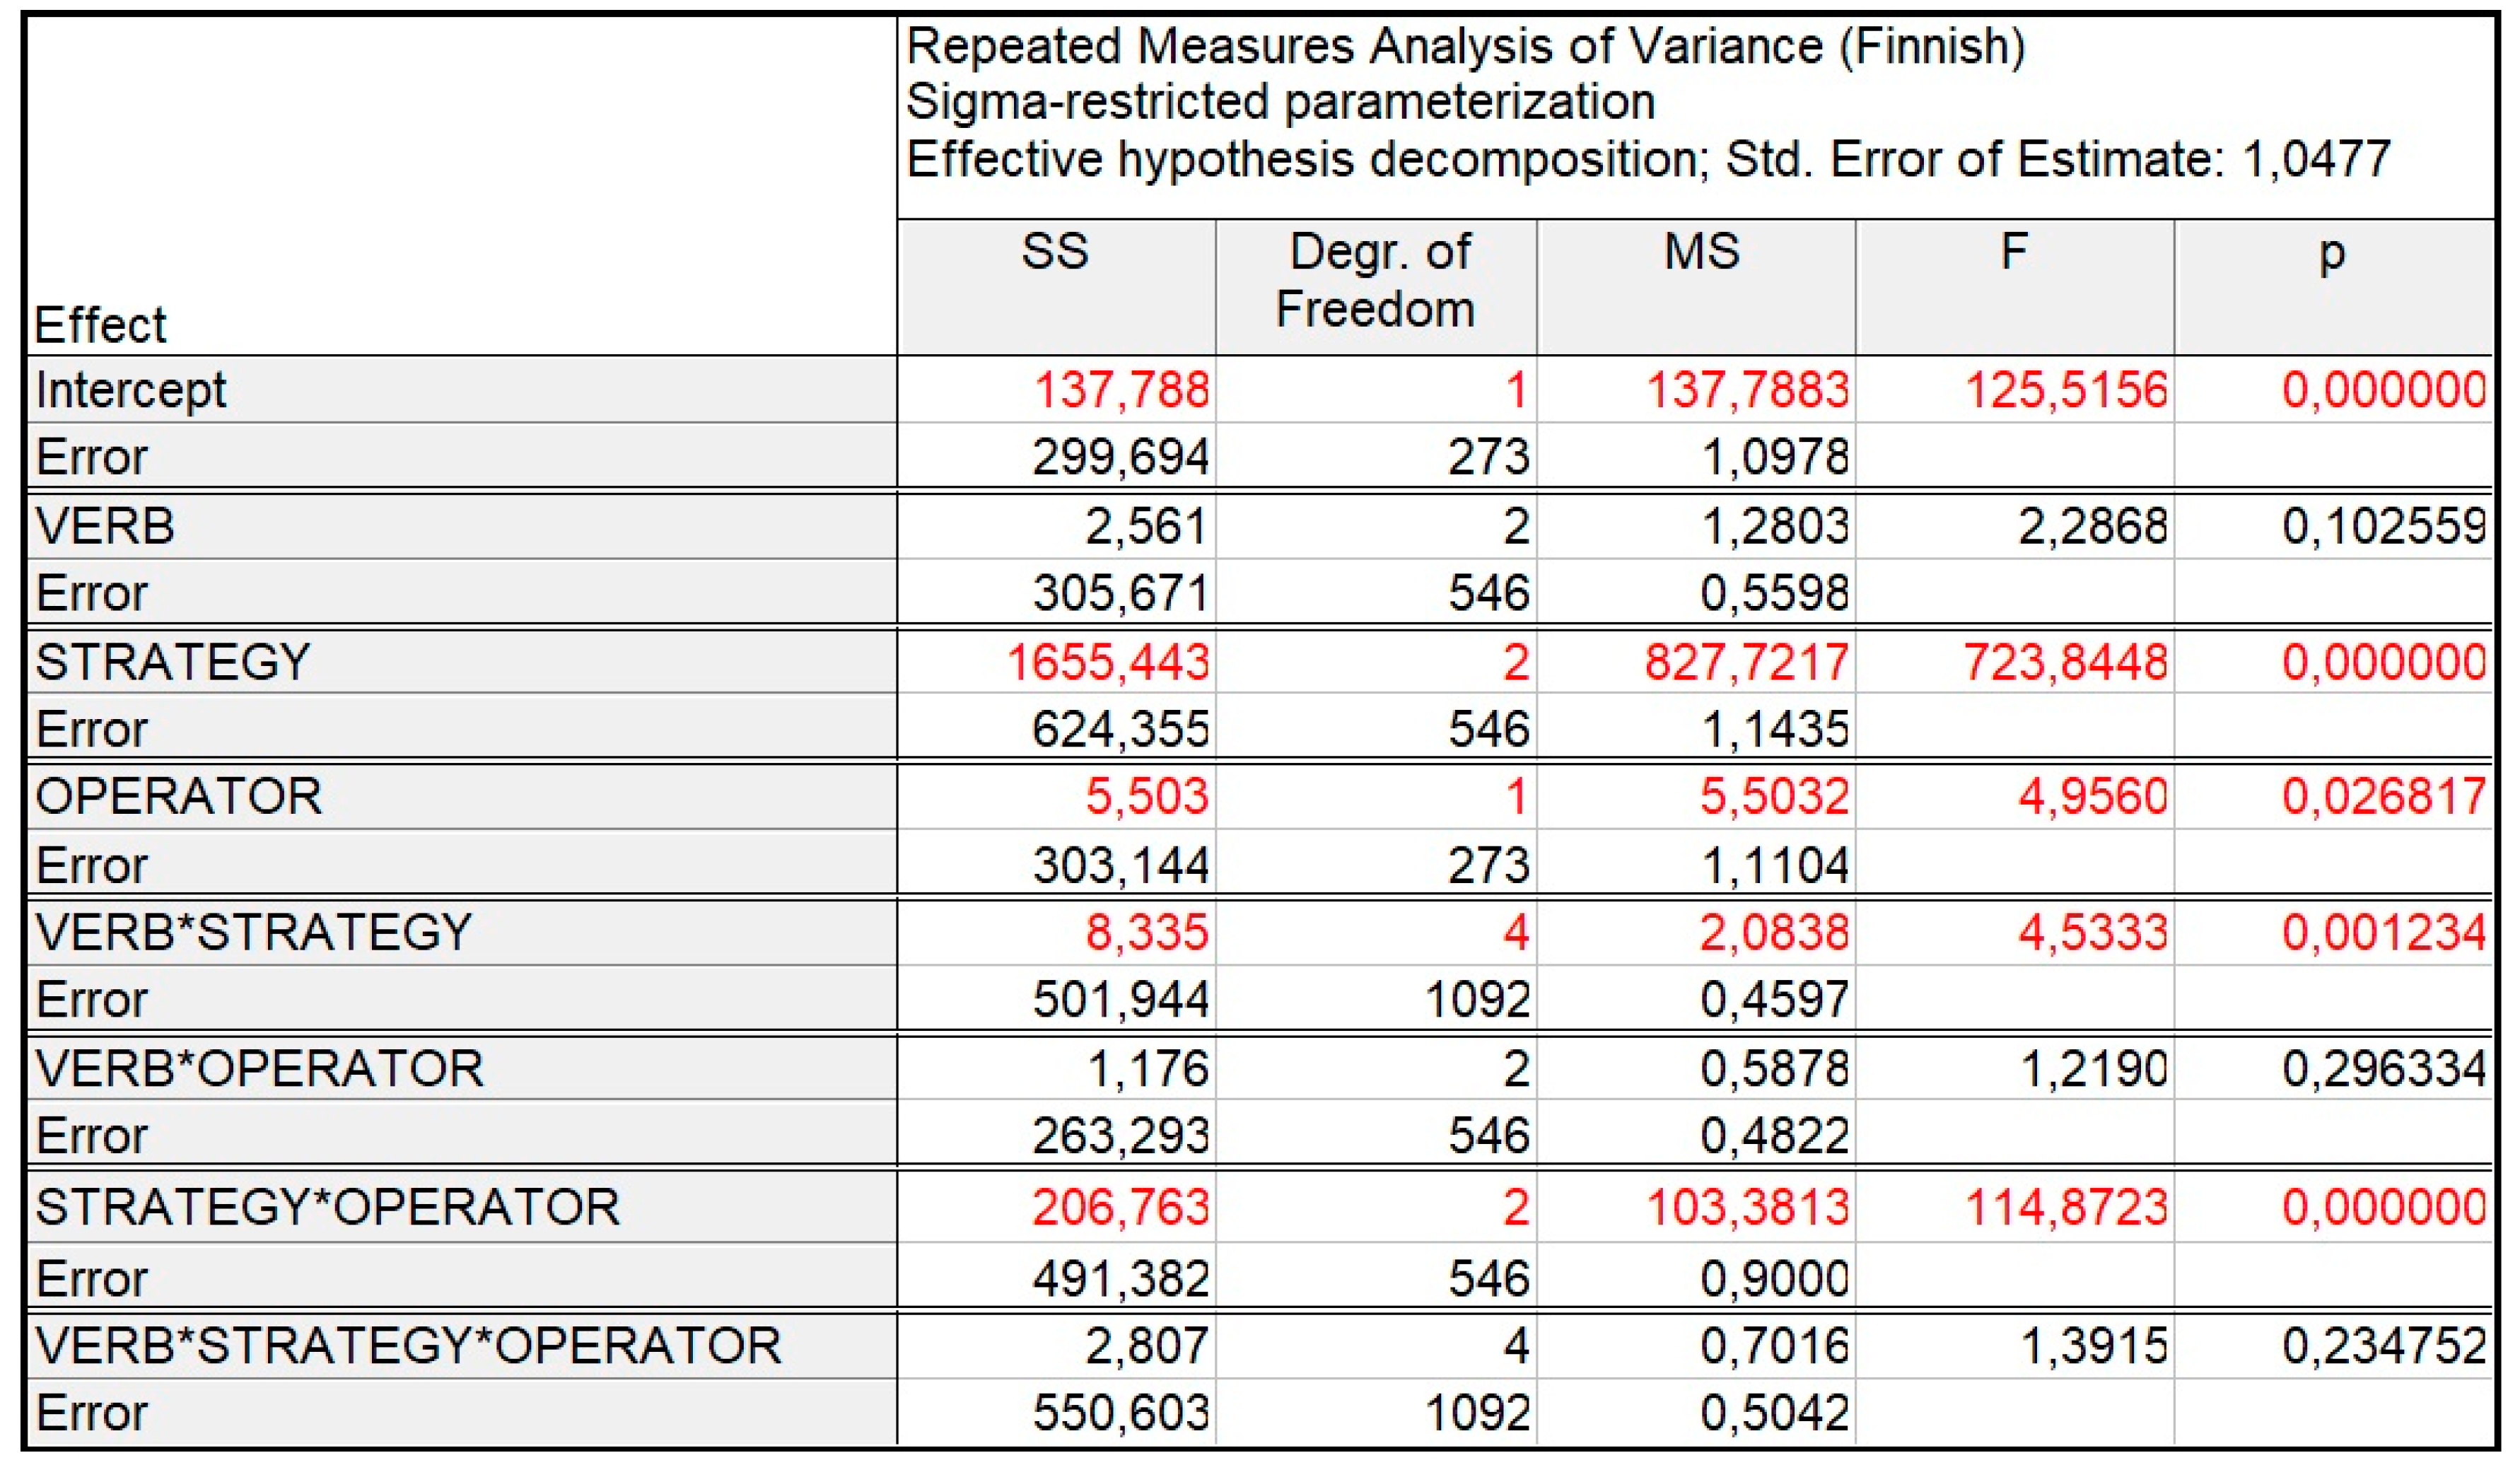The height and width of the screenshot is (1465, 2520).
Task: Click the VERB effect row label
Action: [x=105, y=526]
